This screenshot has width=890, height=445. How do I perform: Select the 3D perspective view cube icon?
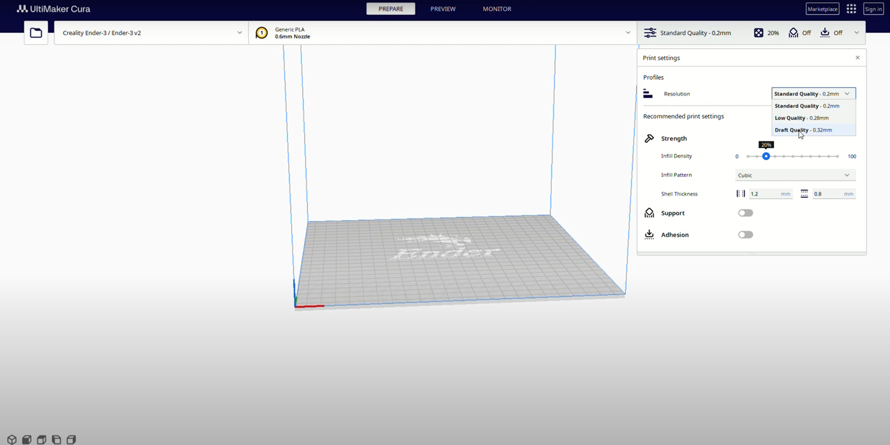pyautogui.click(x=12, y=439)
